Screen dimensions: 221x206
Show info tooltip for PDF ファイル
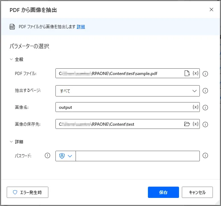click(x=205, y=74)
